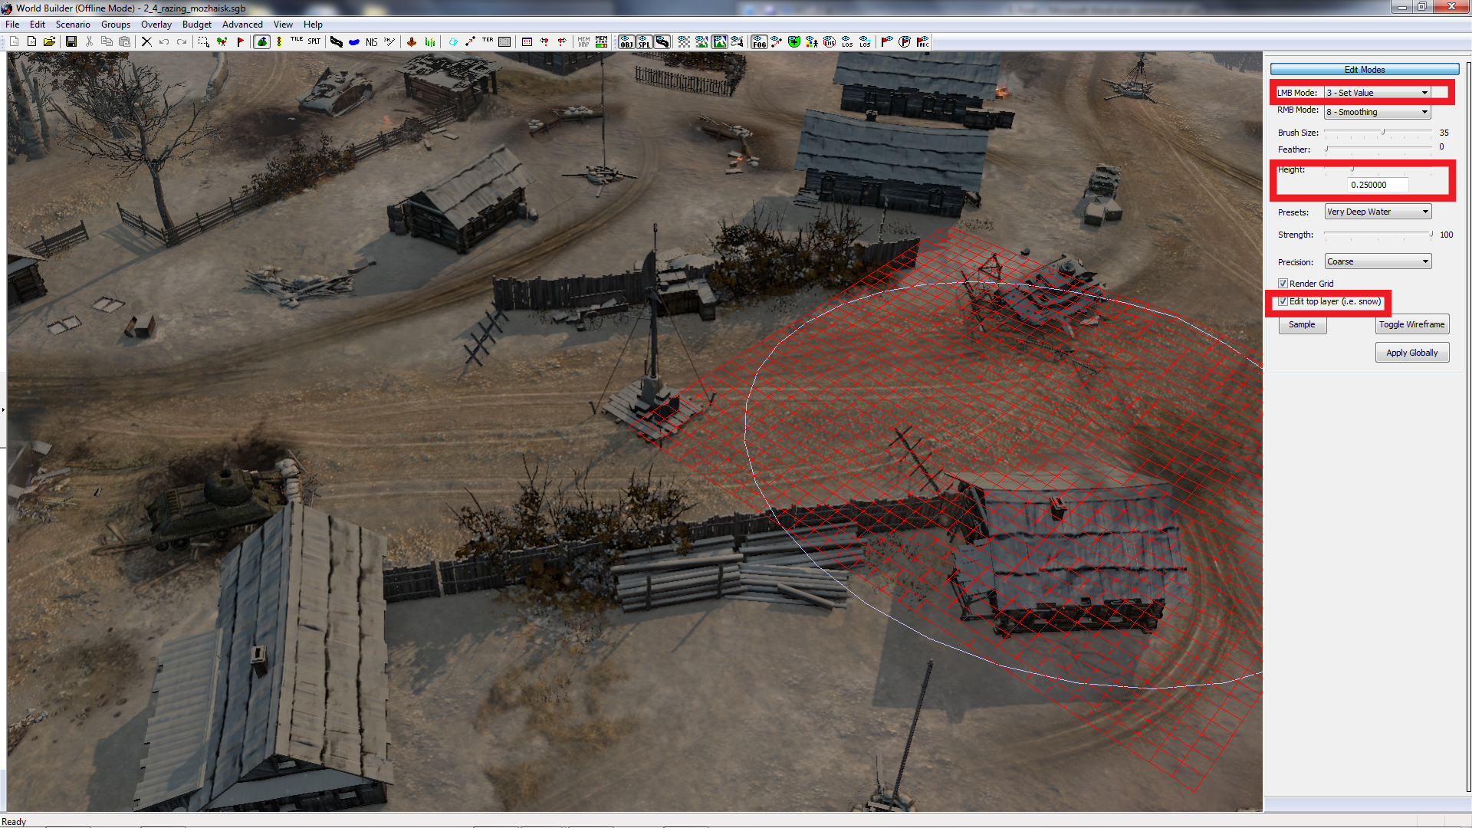Adjust the Brush Size slider
1472x828 pixels.
click(1378, 133)
